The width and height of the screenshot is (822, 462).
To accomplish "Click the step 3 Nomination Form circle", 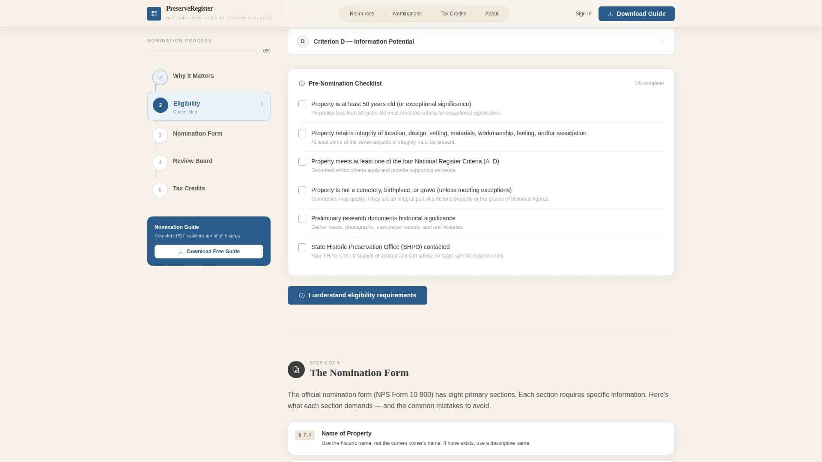I will point(160,135).
